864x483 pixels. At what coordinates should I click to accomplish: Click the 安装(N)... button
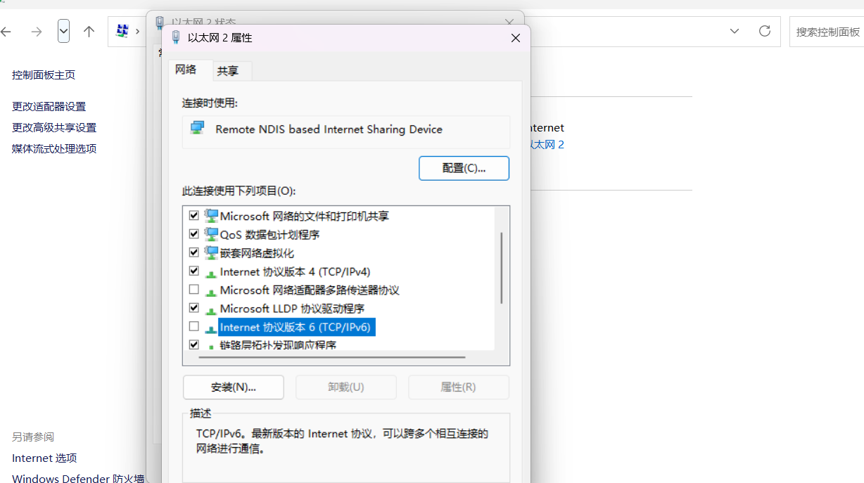click(x=233, y=387)
